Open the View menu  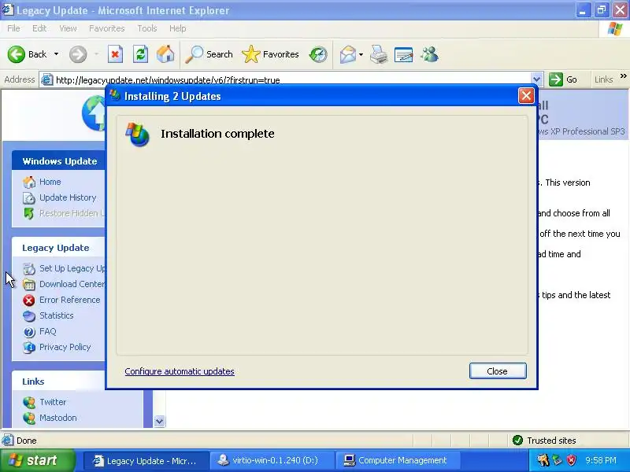tap(68, 28)
